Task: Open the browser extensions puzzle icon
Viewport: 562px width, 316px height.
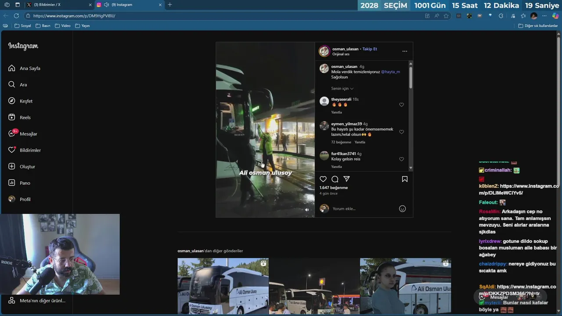Action: [x=501, y=16]
